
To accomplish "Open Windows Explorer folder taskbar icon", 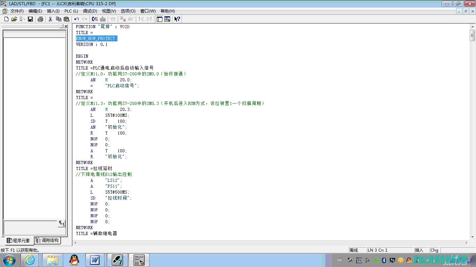I will (x=53, y=260).
